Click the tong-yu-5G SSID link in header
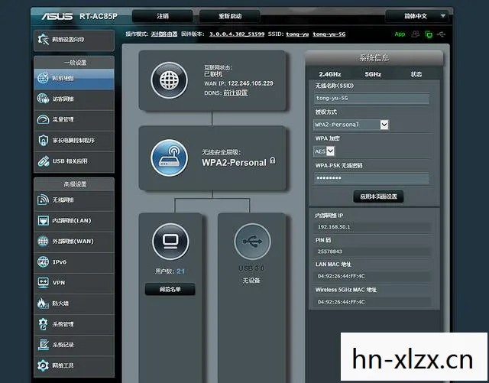Image resolution: width=489 pixels, height=383 pixels. pos(329,34)
